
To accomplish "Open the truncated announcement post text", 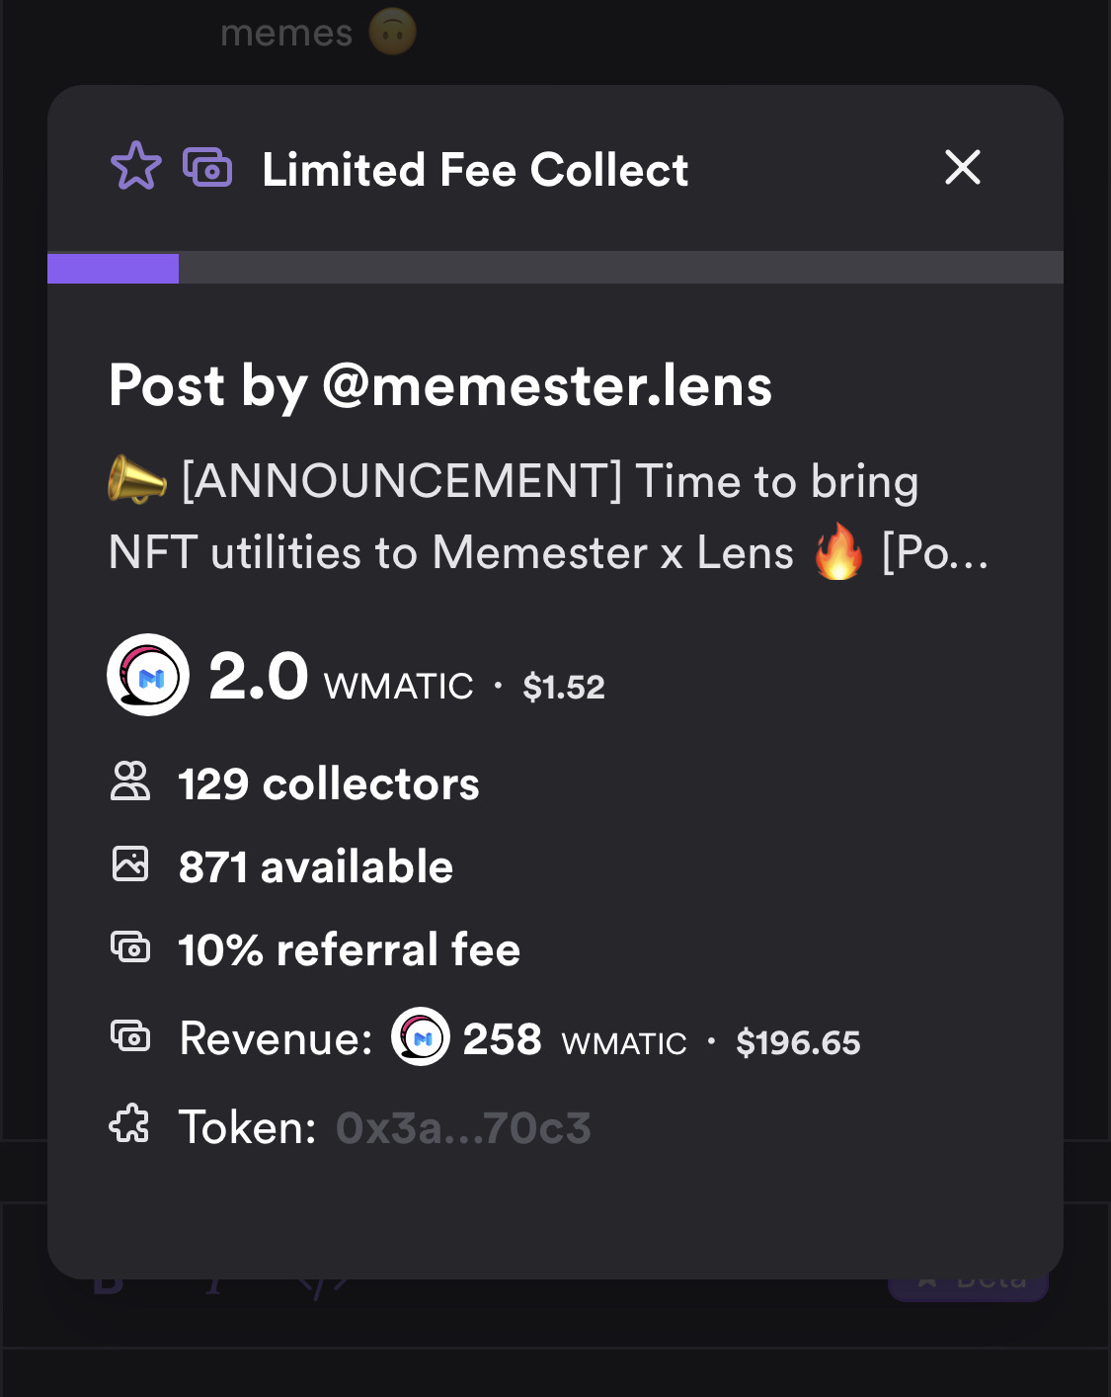I will tap(549, 517).
